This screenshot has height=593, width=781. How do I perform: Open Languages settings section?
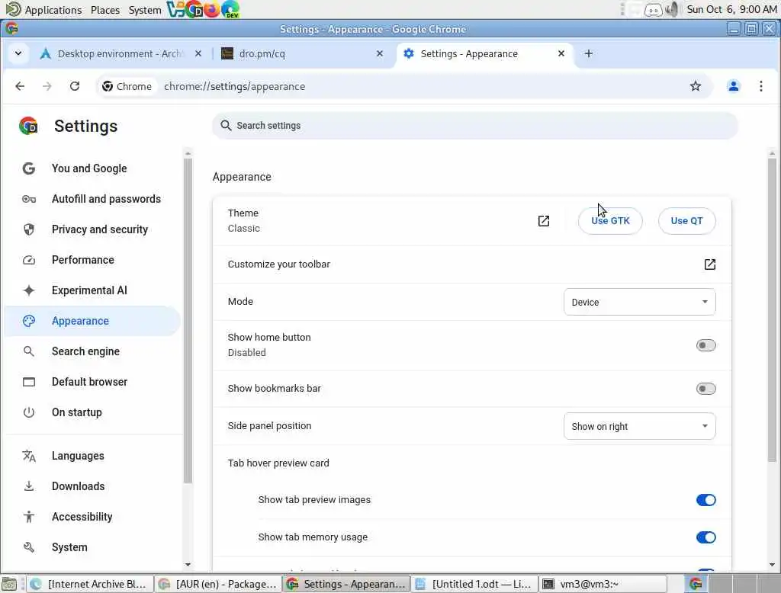coord(92,456)
